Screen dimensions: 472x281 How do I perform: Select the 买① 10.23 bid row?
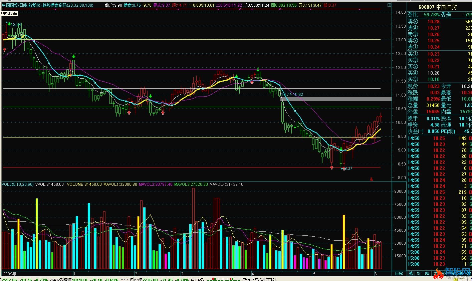coord(440,54)
